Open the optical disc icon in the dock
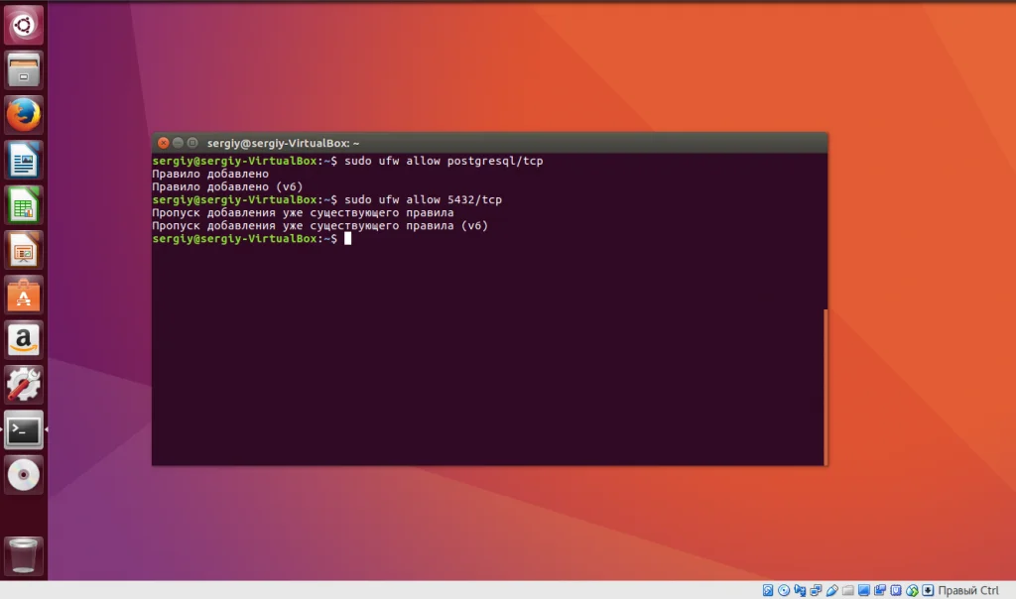This screenshot has height=599, width=1016. point(24,475)
